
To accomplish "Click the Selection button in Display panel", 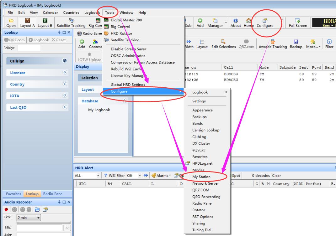I will point(90,78).
